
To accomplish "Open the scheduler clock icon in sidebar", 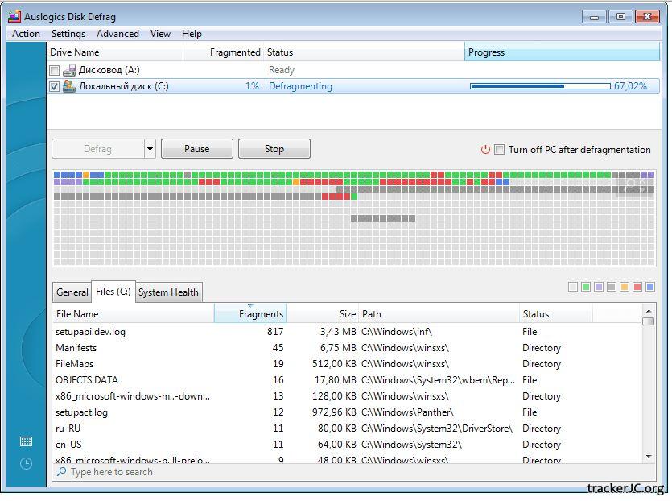I will click(26, 464).
